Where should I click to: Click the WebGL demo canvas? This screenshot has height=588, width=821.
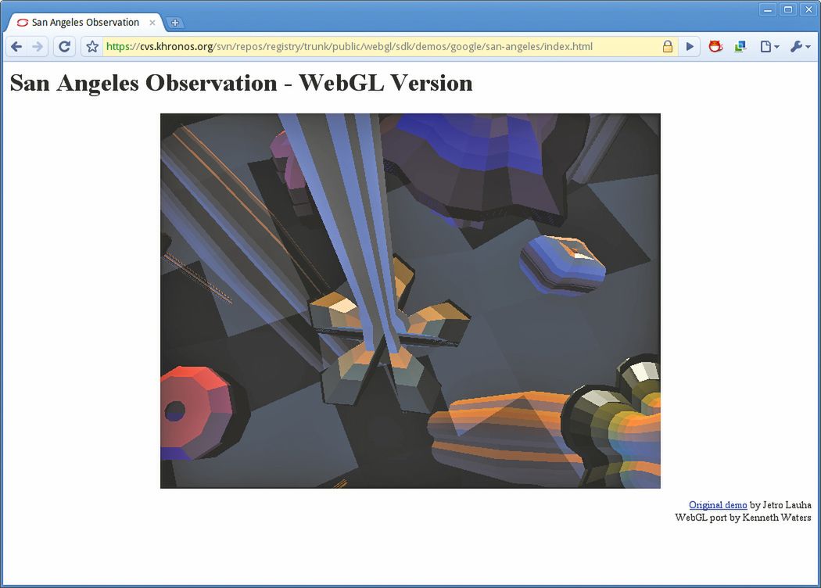pos(410,300)
